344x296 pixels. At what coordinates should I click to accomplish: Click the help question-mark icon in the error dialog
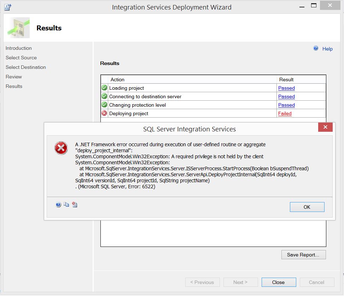pos(58,204)
